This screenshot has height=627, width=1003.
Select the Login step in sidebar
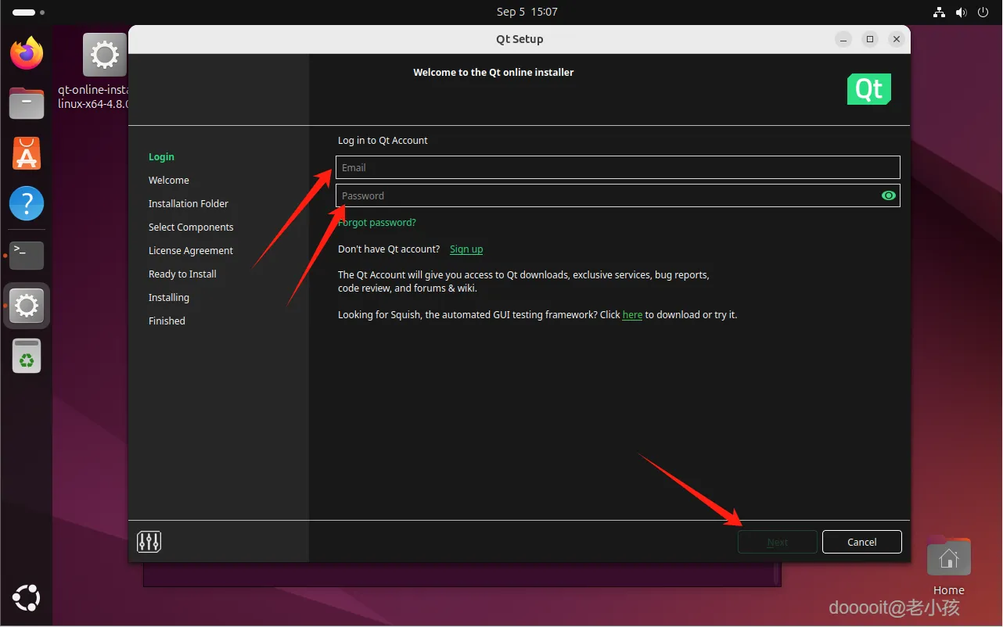161,157
